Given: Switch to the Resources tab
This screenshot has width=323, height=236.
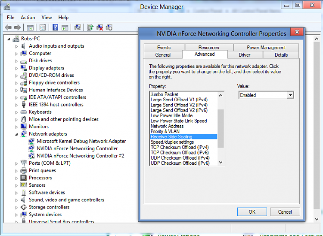Looking at the screenshot, I should tap(209, 47).
